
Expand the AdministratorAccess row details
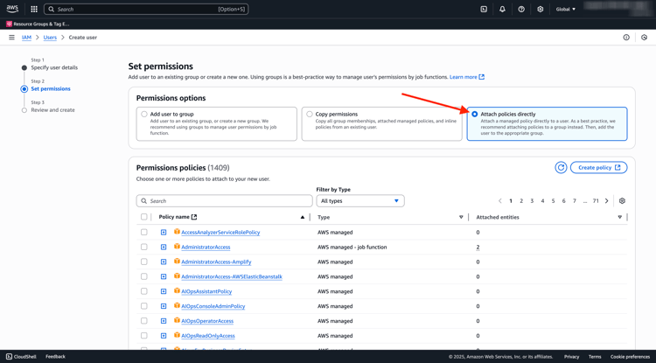[164, 248]
